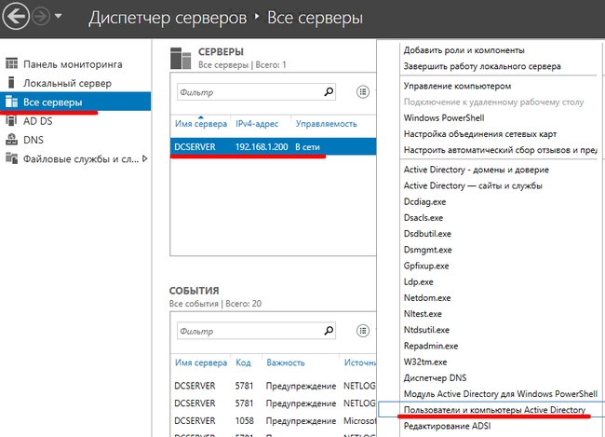
Task: Click the search magnifier in servers filter
Action: pos(329,92)
